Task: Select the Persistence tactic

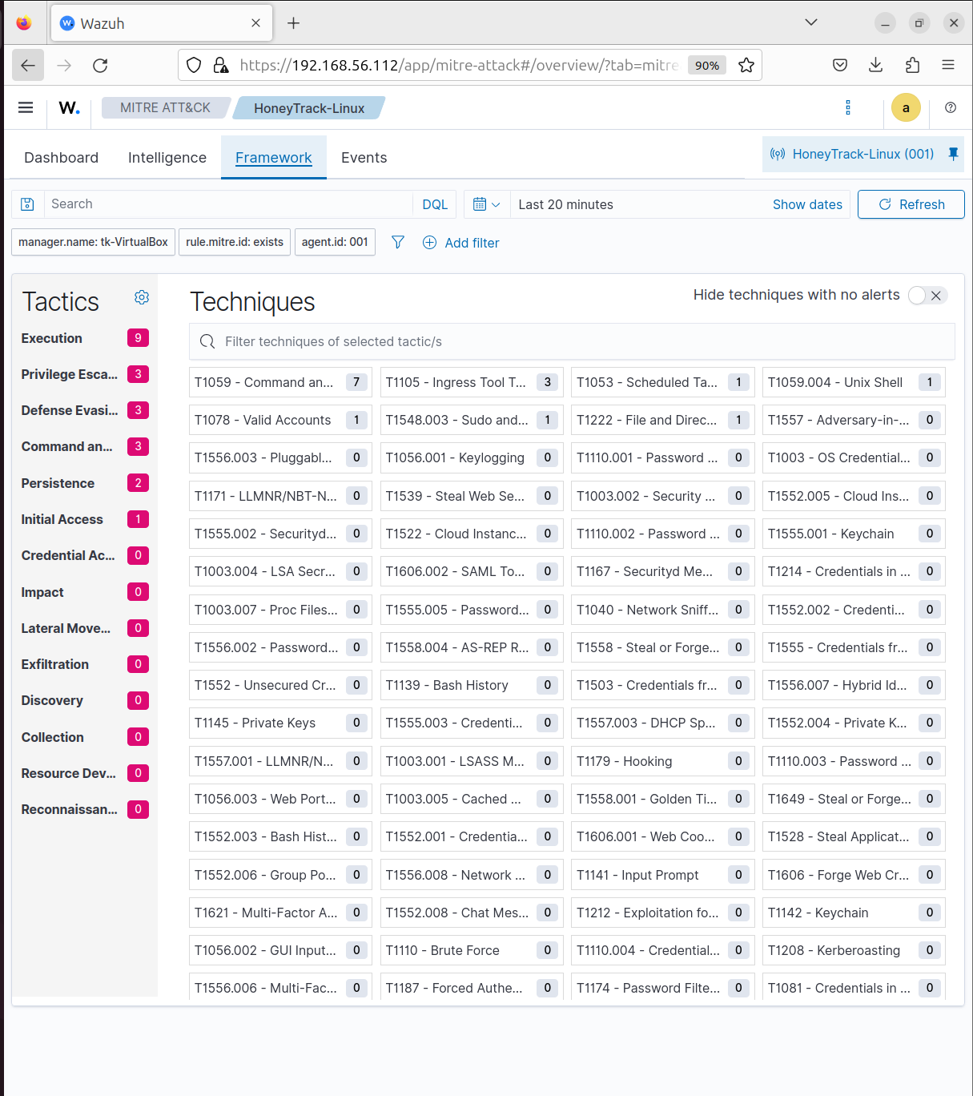Action: tap(85, 483)
